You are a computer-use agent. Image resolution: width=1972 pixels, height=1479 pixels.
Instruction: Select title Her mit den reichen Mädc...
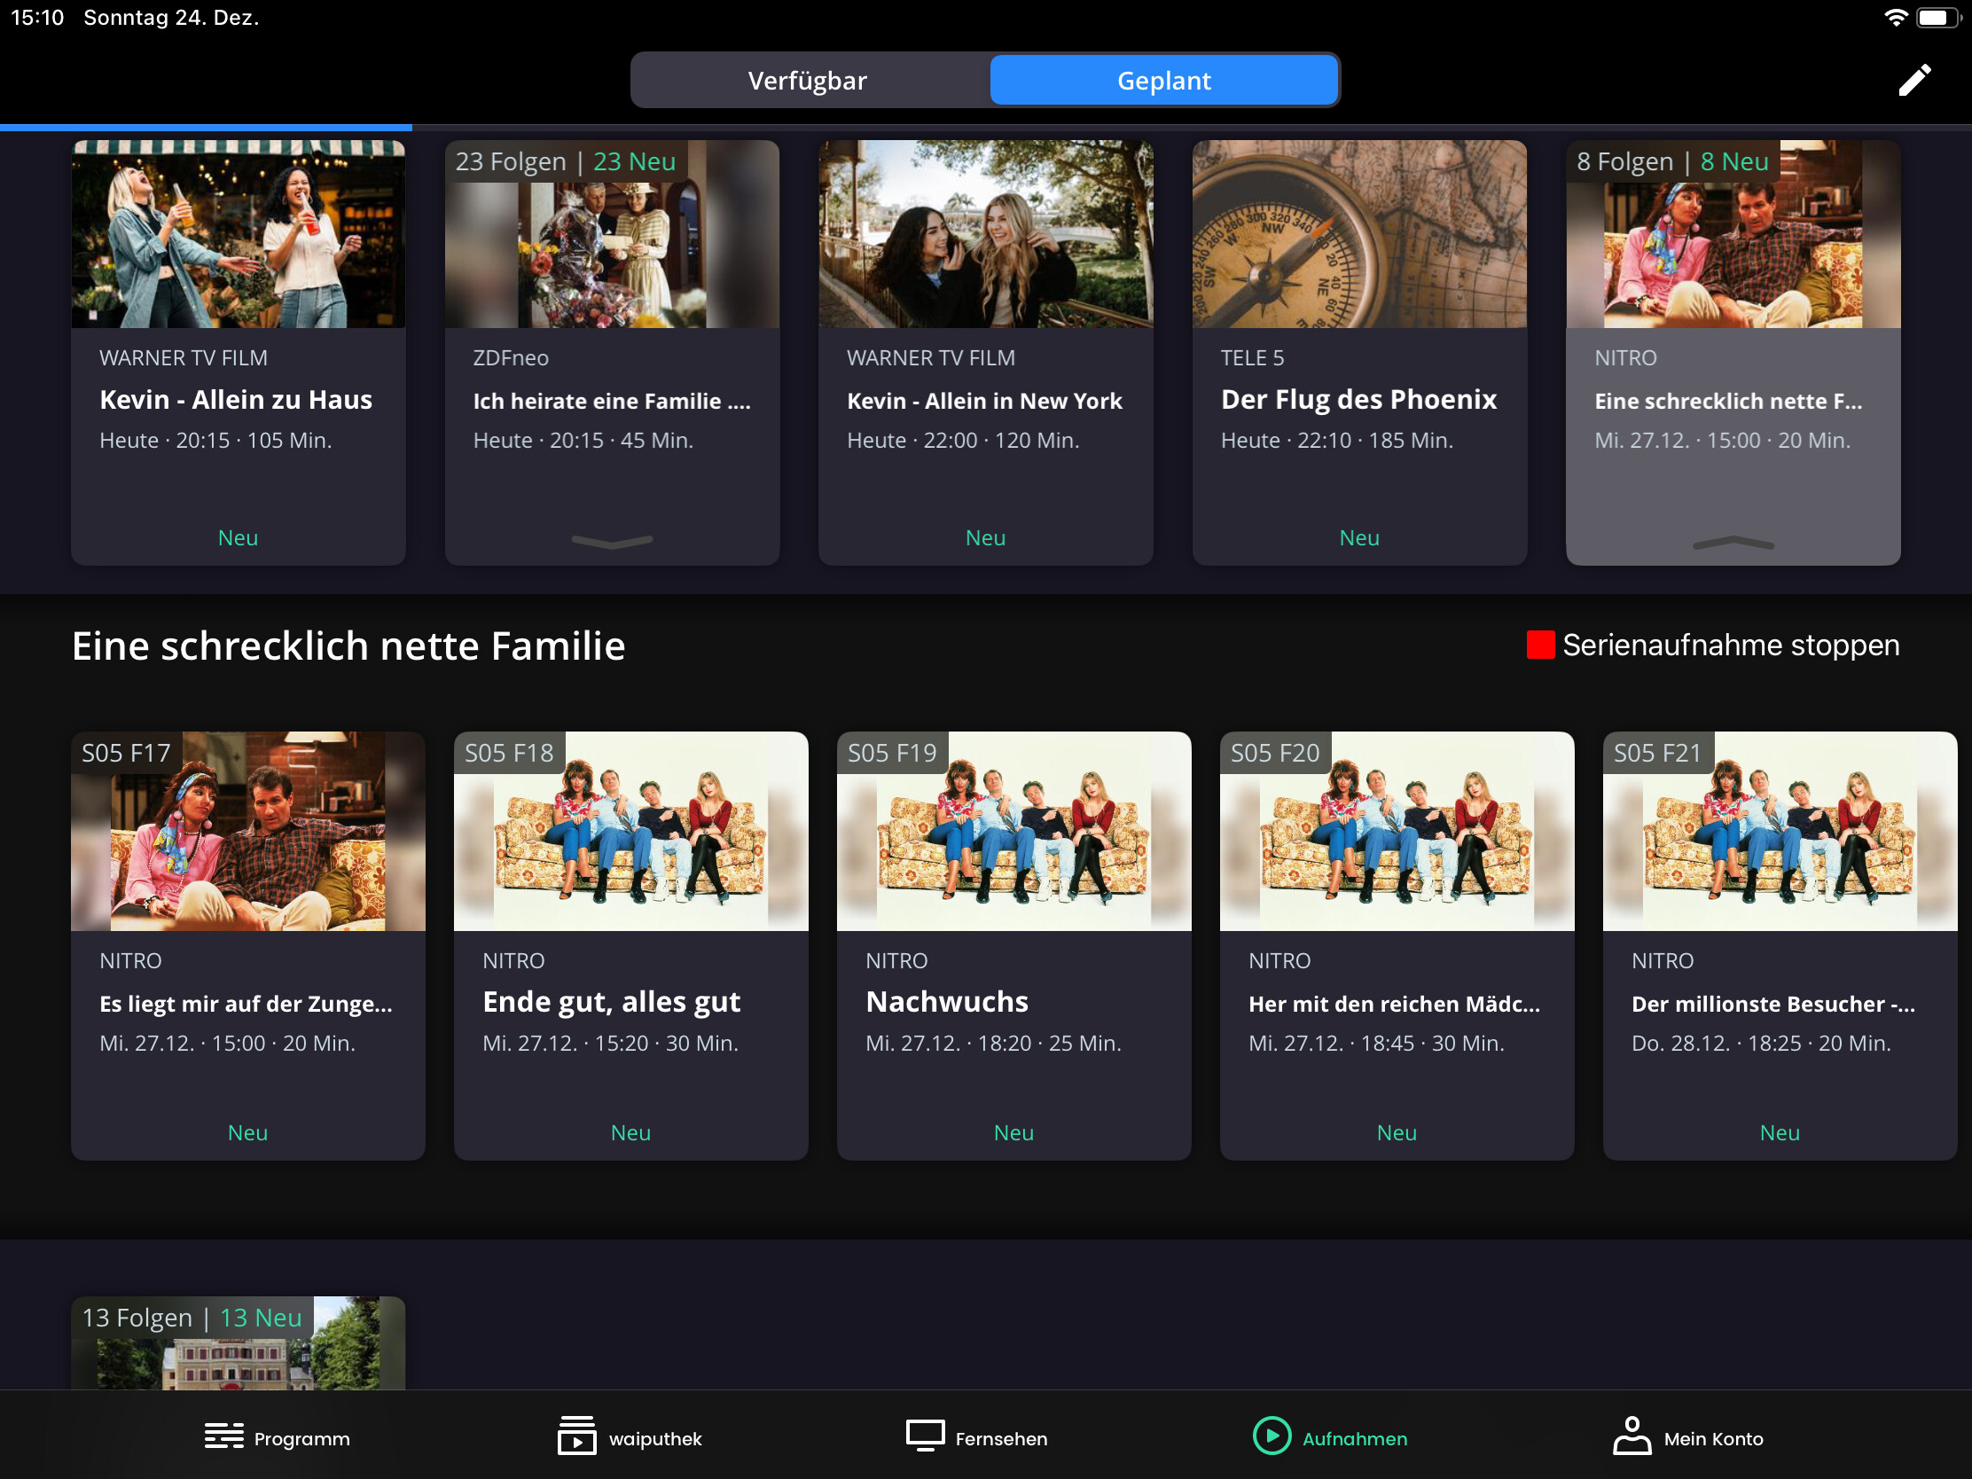[x=1394, y=1004]
